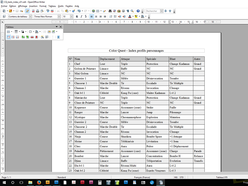Toggle italic formatting
This screenshot has width=248, height=186.
pos(81,16)
